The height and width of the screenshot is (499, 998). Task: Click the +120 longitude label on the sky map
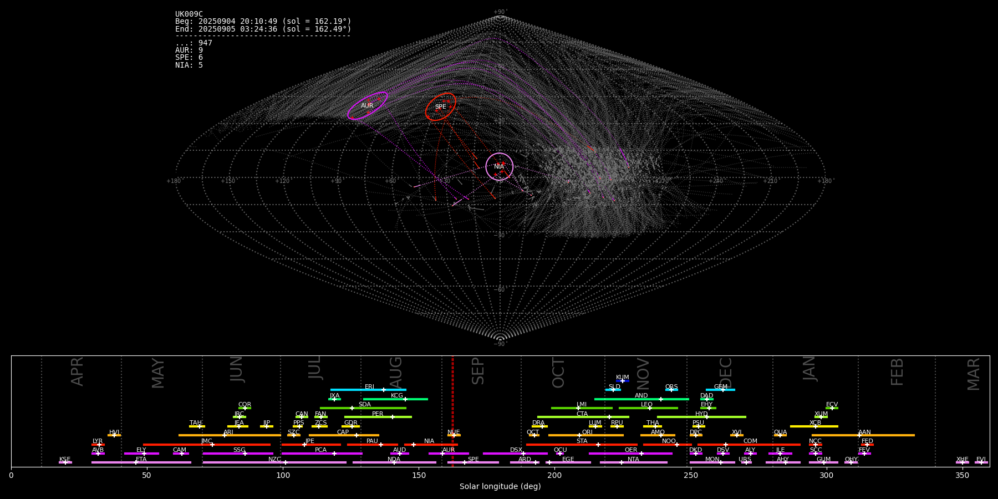[282, 181]
